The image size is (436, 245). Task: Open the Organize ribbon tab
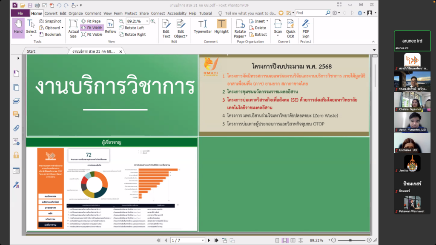coord(76,13)
